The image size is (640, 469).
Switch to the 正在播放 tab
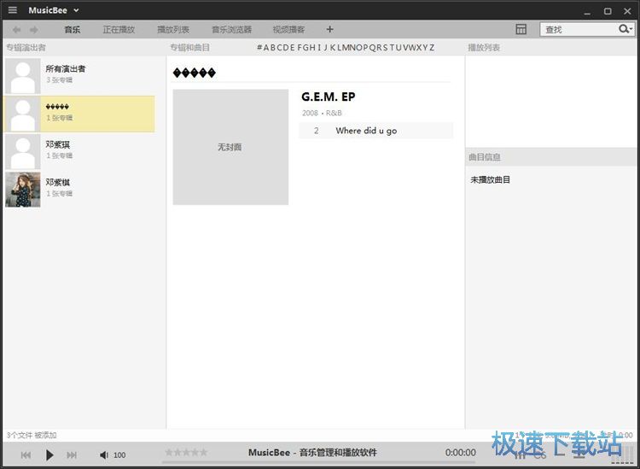point(119,29)
